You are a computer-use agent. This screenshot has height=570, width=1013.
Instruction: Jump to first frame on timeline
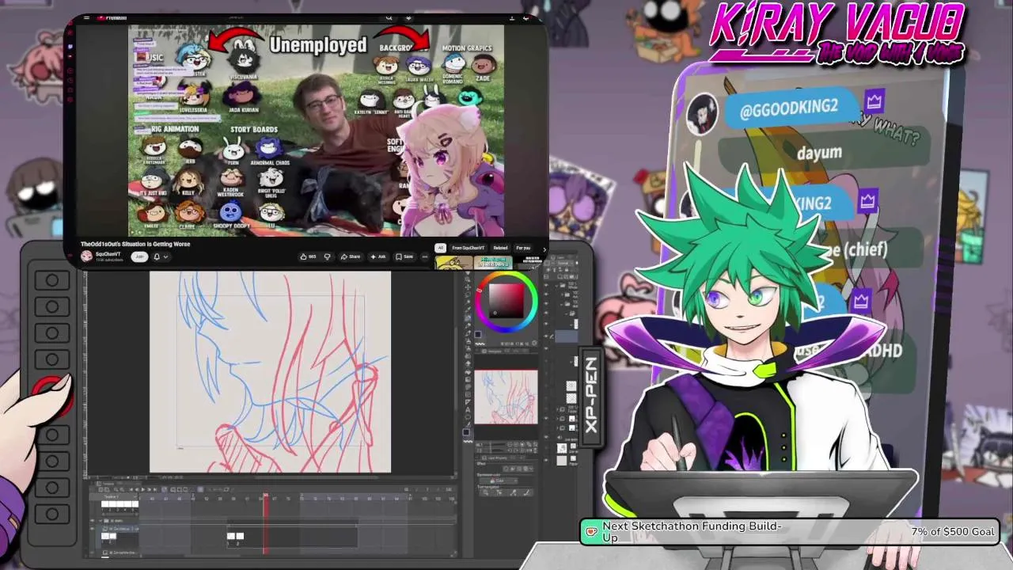point(131,489)
